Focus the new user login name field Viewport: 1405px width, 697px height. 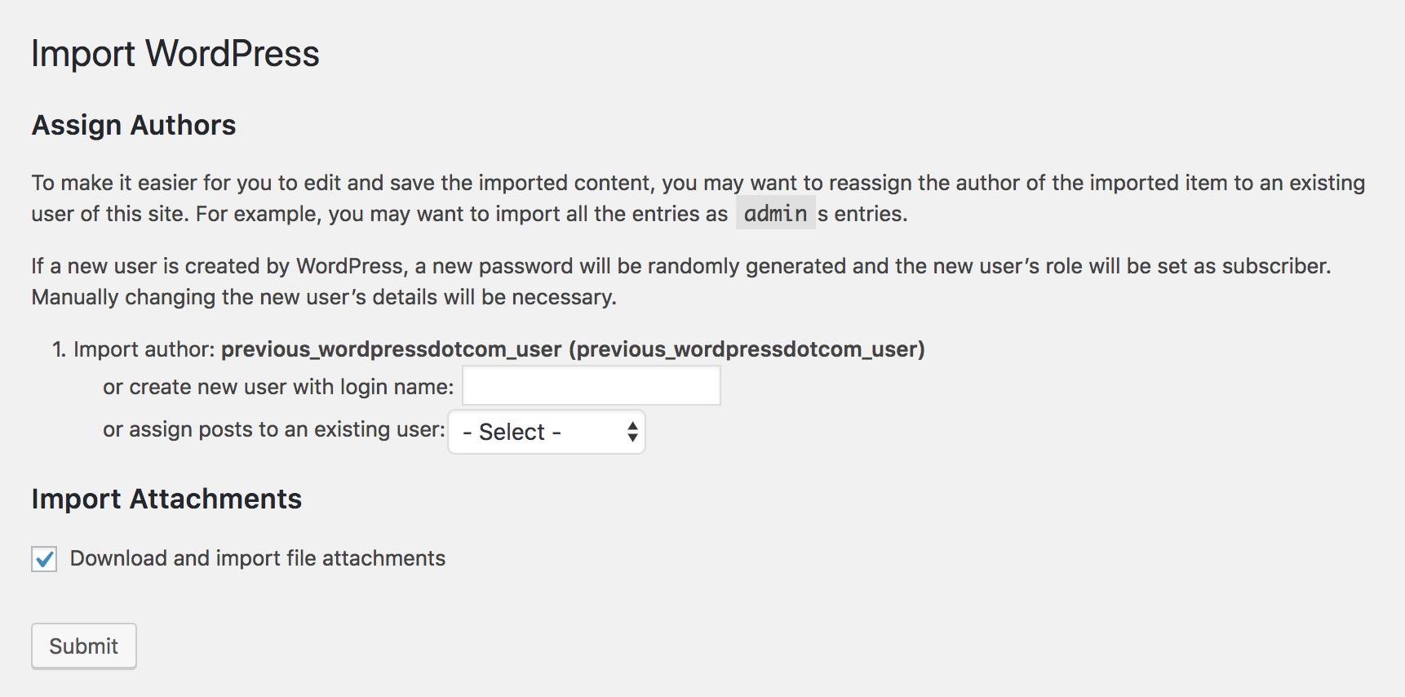coord(590,384)
